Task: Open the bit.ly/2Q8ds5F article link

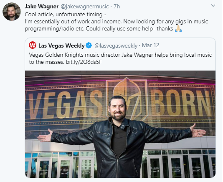Action: pos(84,62)
